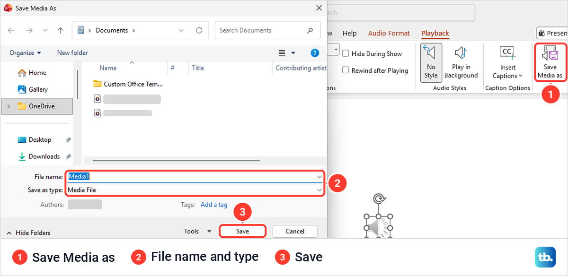Choose Play in Background audio style
Viewport: 568px width, 276px height.
[461, 62]
